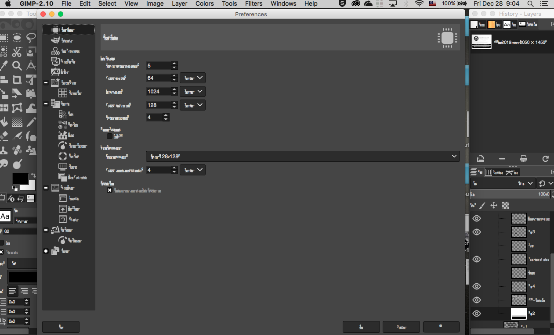Image resolution: width=554 pixels, height=335 pixels.
Task: Toggle visibility eye of the topmost layer row
Action: tap(477, 218)
